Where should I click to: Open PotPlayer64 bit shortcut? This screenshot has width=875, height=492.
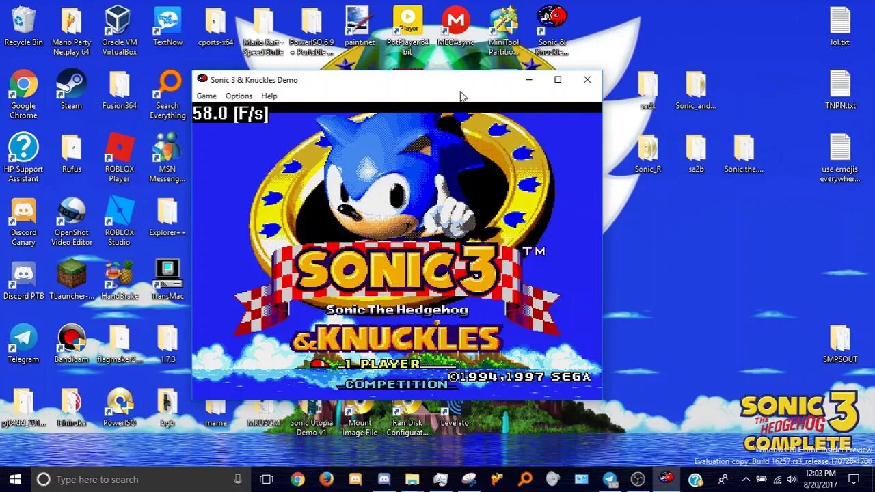(x=407, y=31)
